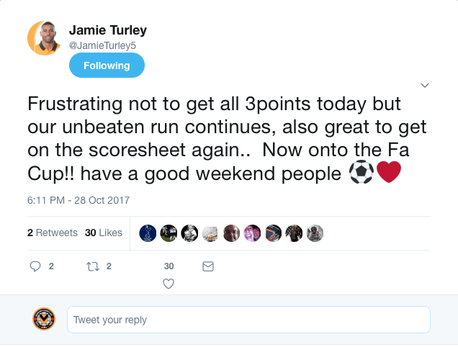Toggle the Following button to unfollow
Viewport: 458px width, 347px height.
(x=107, y=66)
